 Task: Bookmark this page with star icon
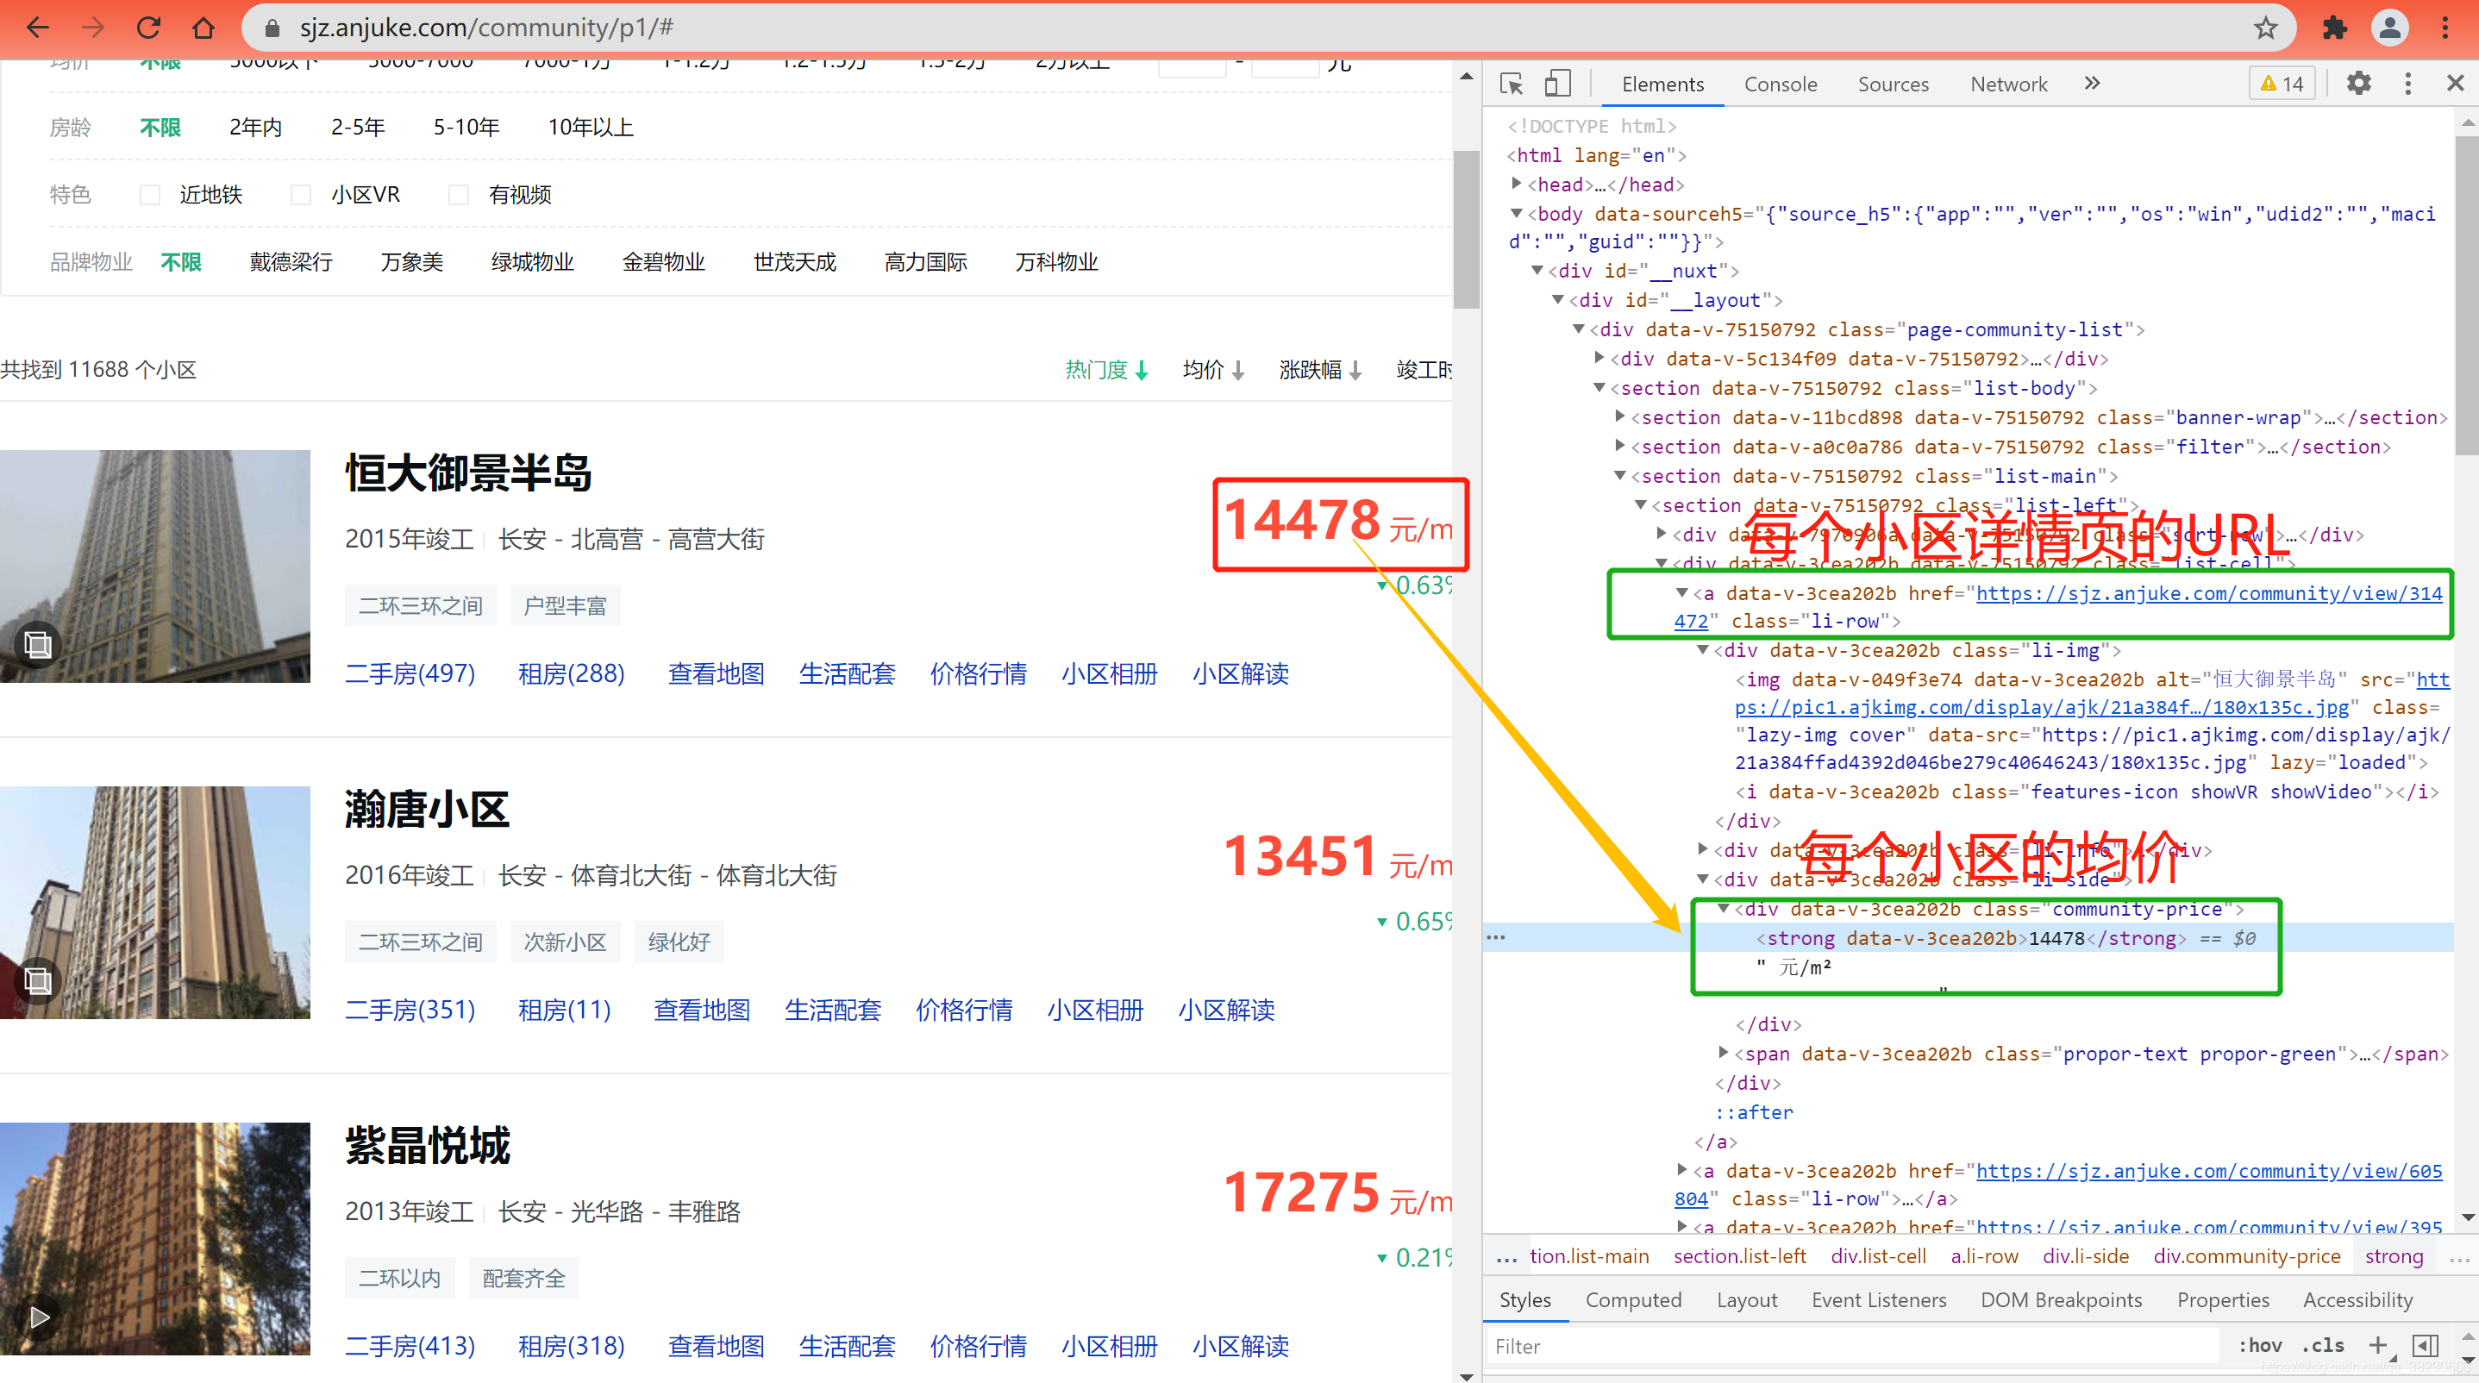point(2265,28)
